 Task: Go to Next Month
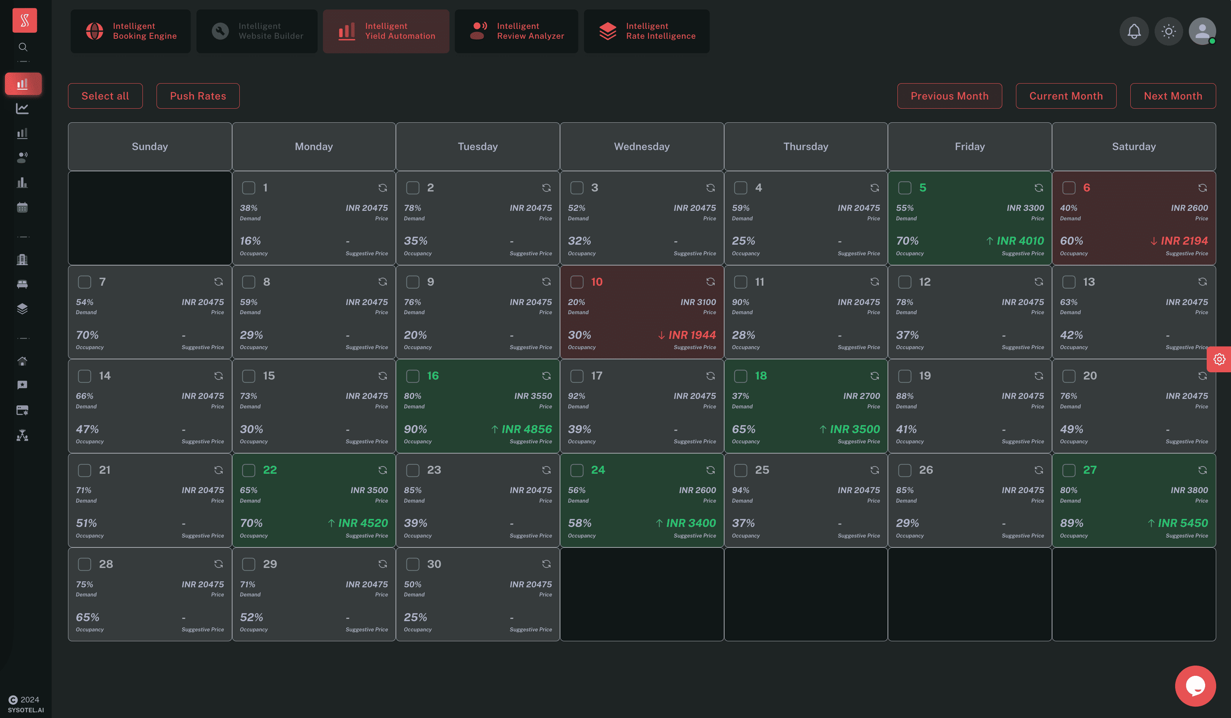(1173, 96)
